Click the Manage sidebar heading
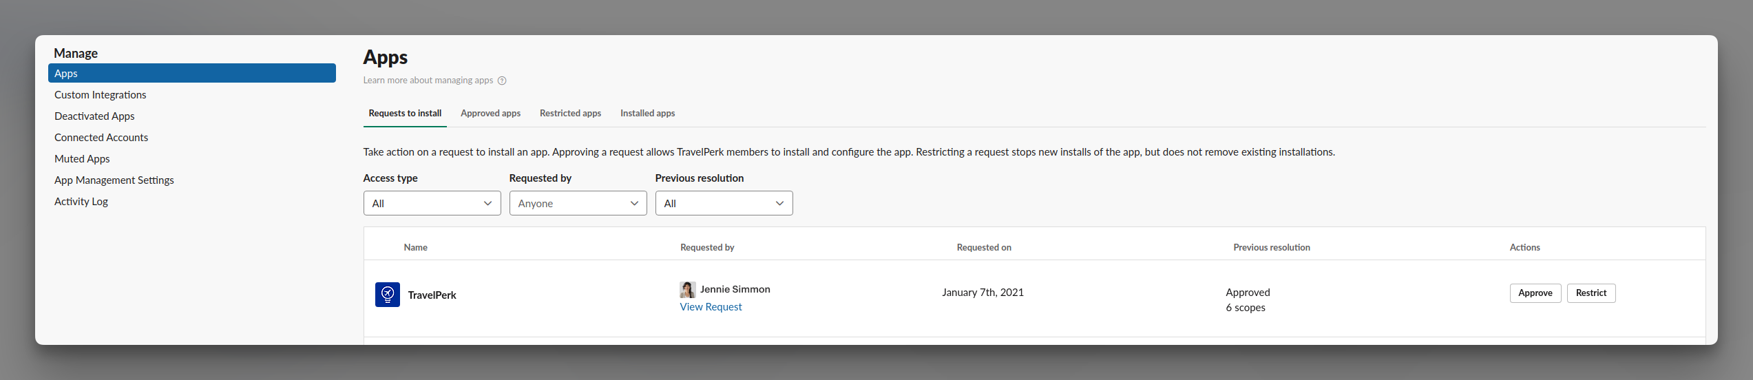Screen dimensions: 1753x380 click(76, 53)
